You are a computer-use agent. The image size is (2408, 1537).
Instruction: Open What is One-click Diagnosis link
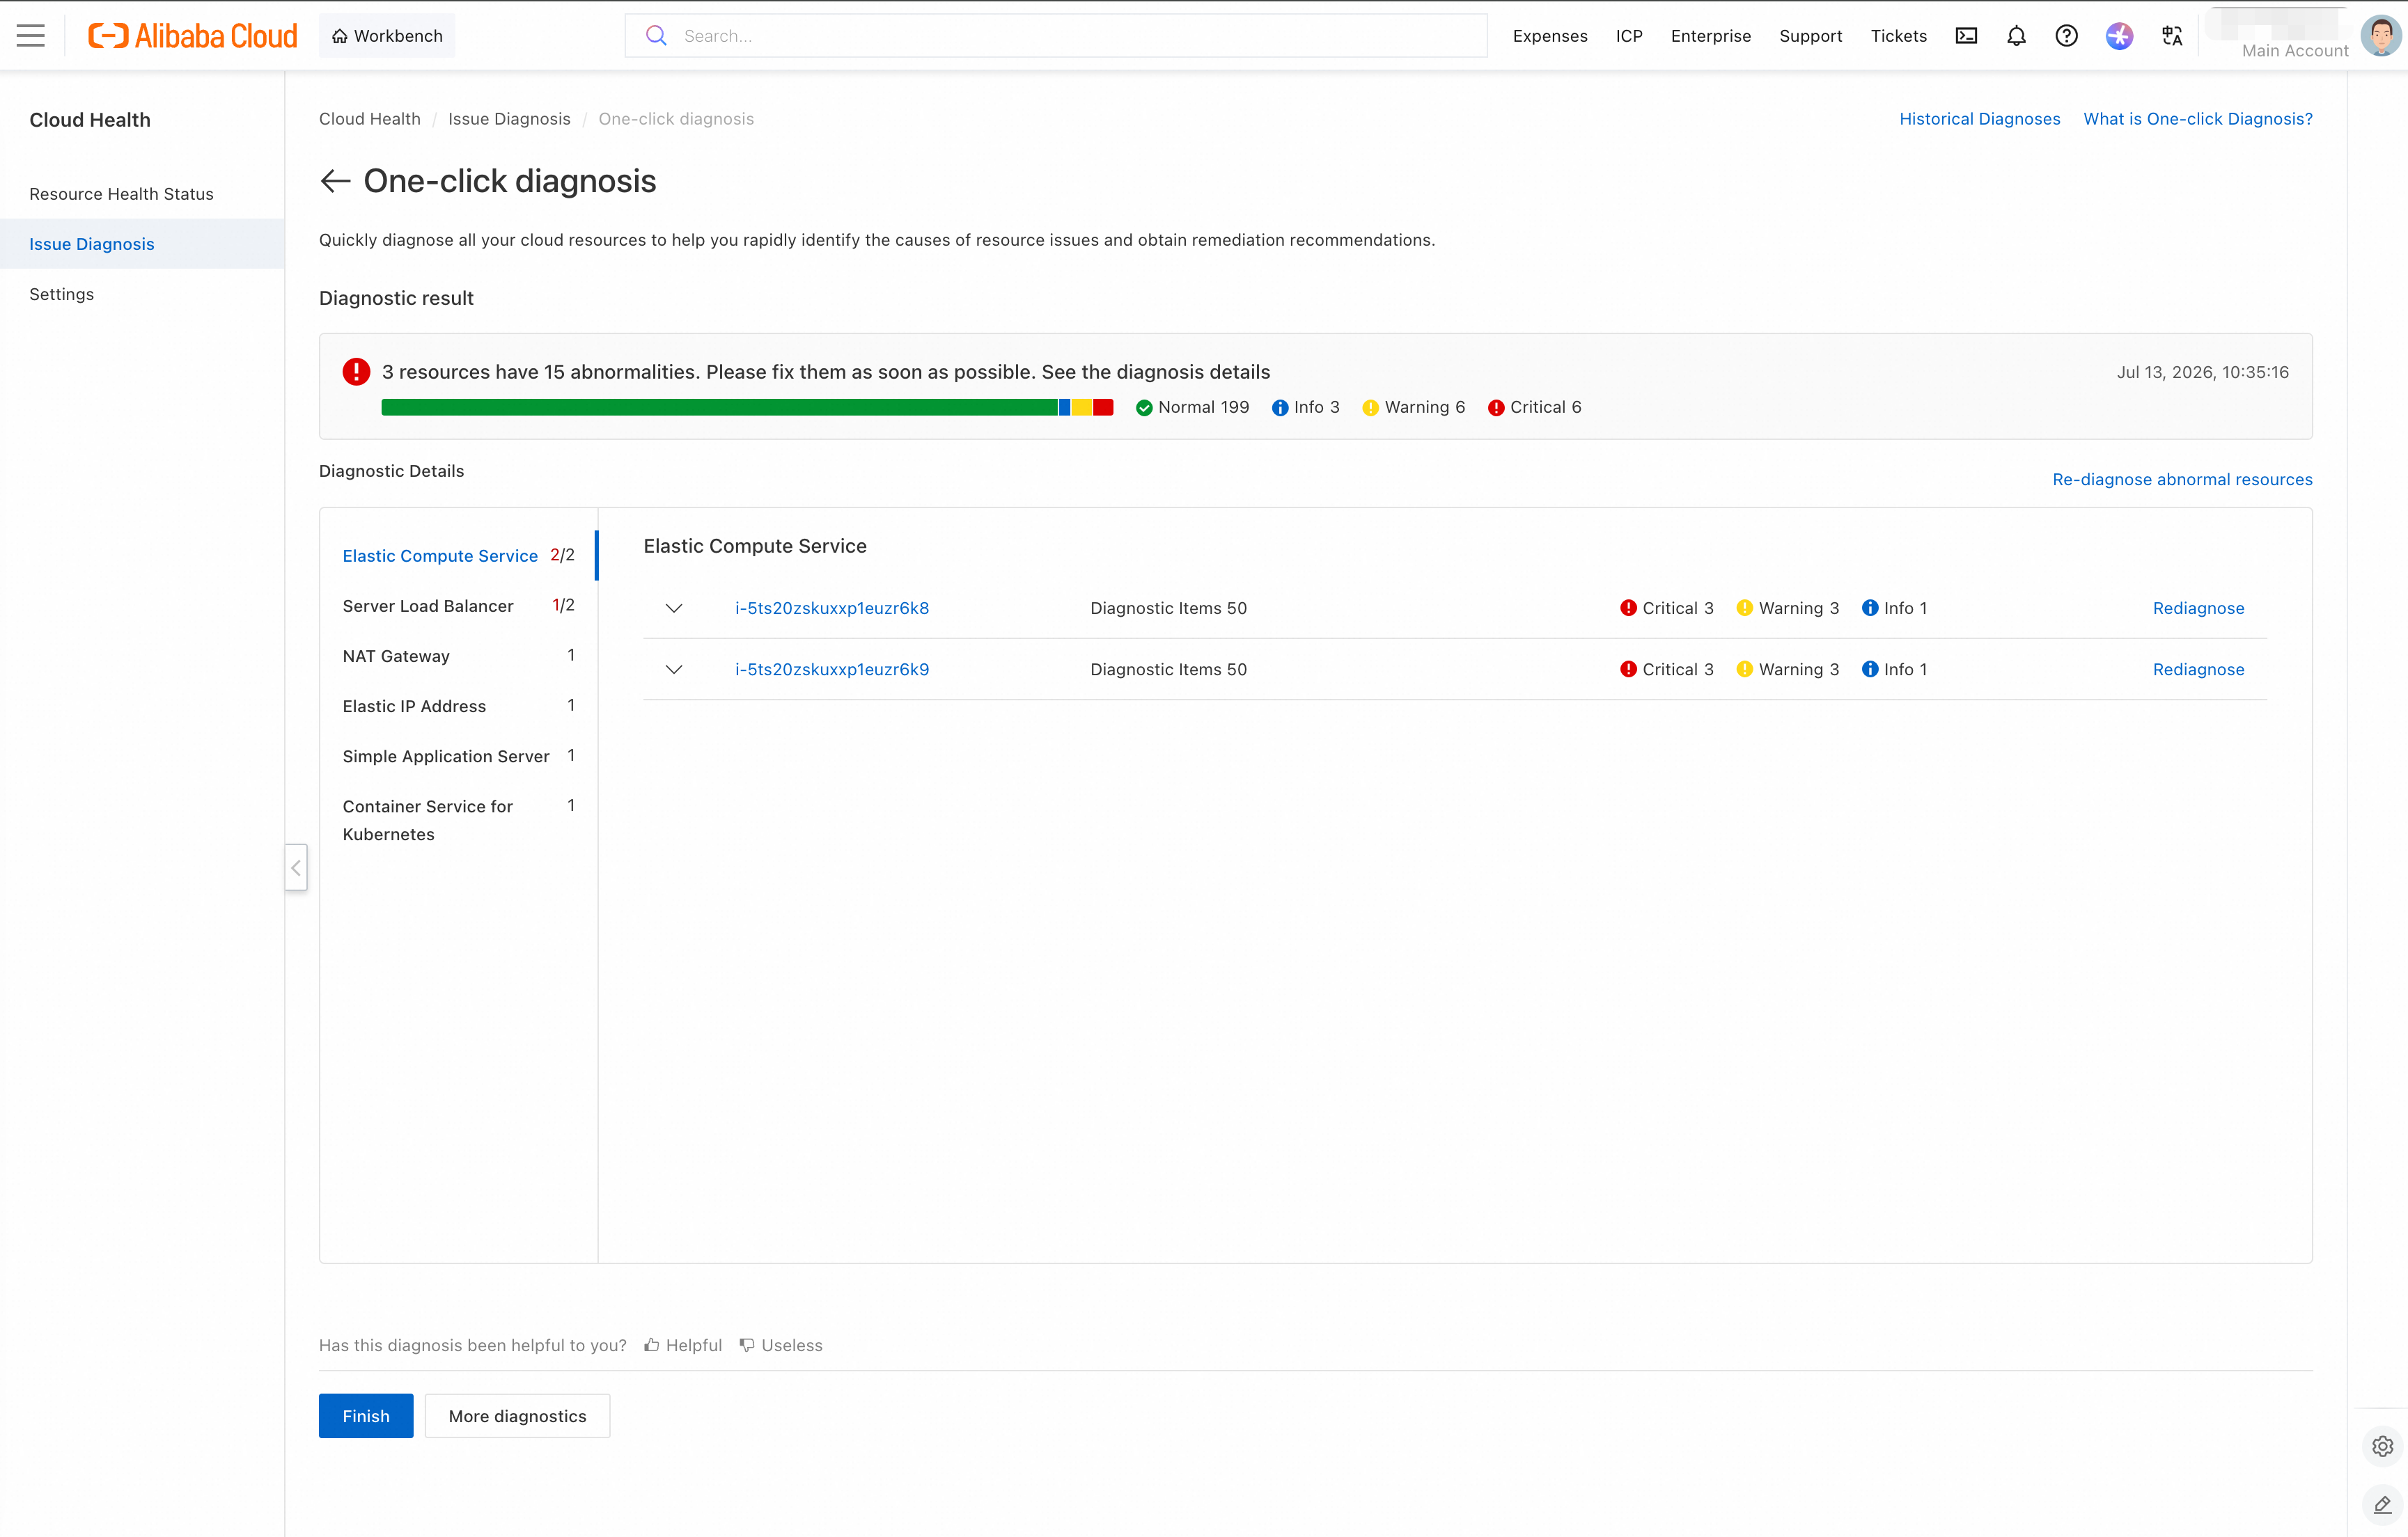[x=2198, y=119]
